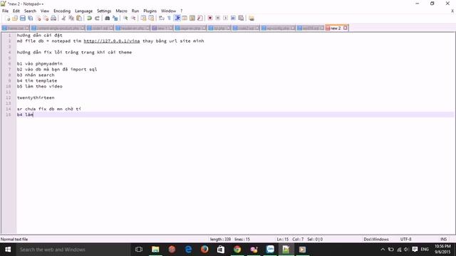Toggle the function list panel icon
Screen dimensions: 456x256
[x=199, y=18]
